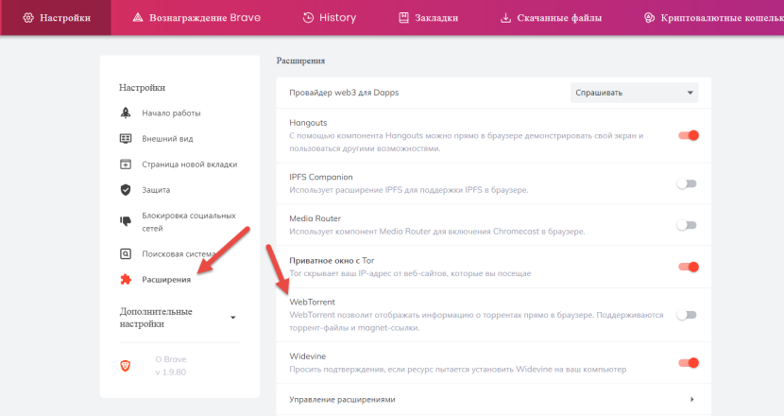784x416 pixels.
Task: Toggle off Приватное окно с Tor
Action: (x=688, y=267)
